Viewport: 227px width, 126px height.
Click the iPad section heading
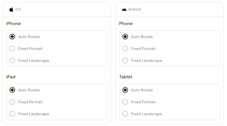[x=11, y=77]
